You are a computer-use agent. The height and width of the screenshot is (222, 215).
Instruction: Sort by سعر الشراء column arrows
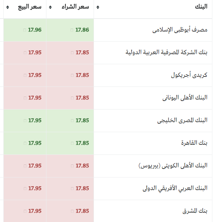(x=50, y=7)
